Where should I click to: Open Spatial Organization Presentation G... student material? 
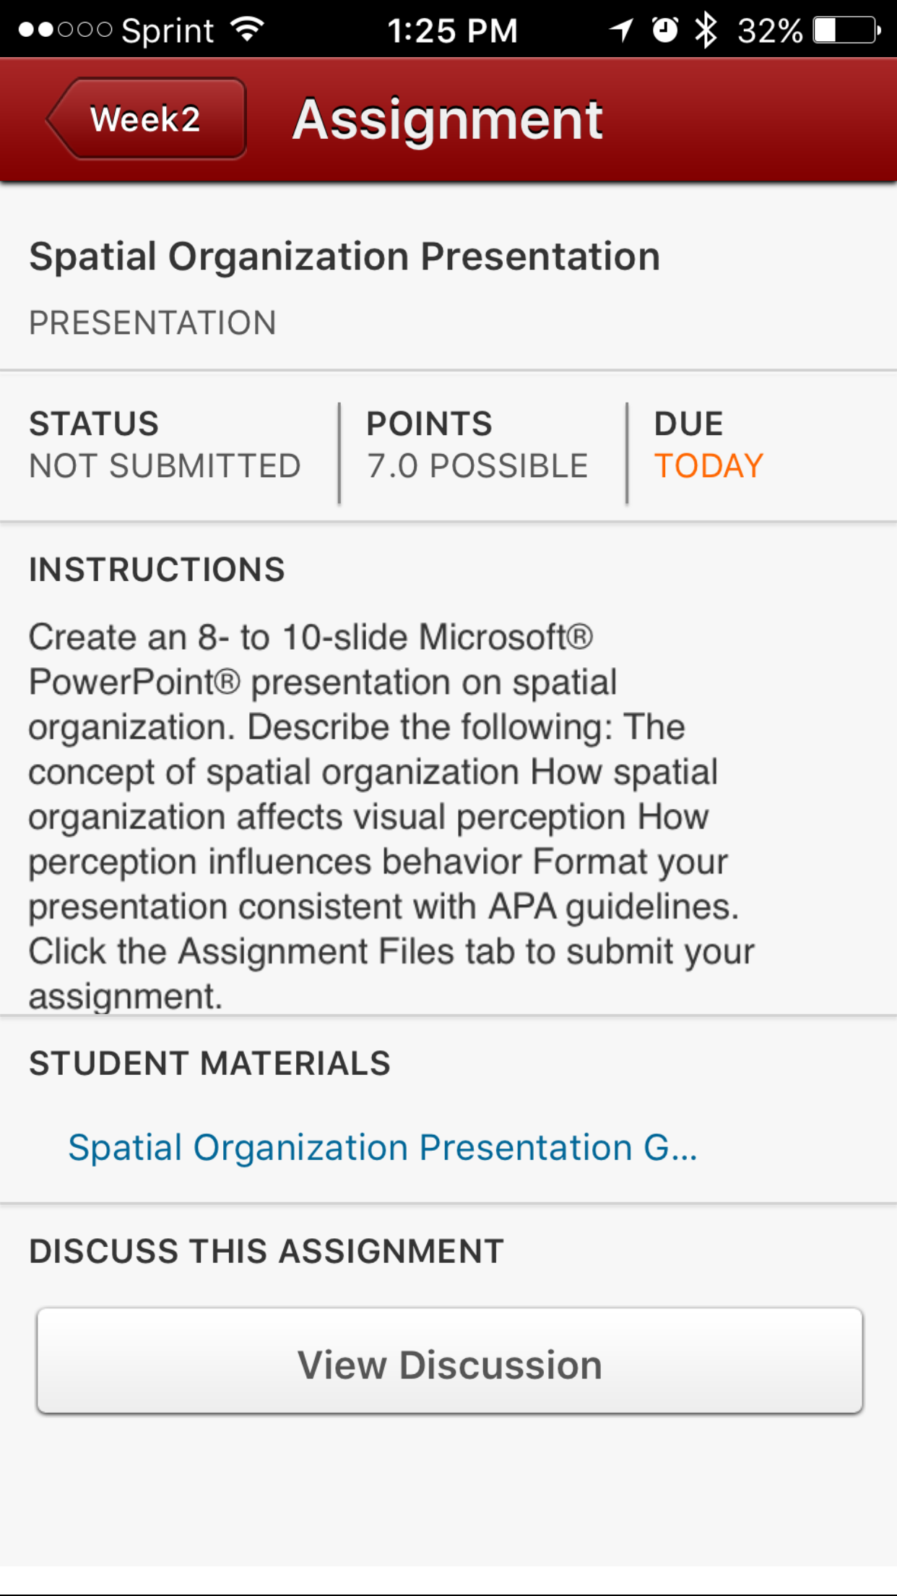pyautogui.click(x=383, y=1147)
